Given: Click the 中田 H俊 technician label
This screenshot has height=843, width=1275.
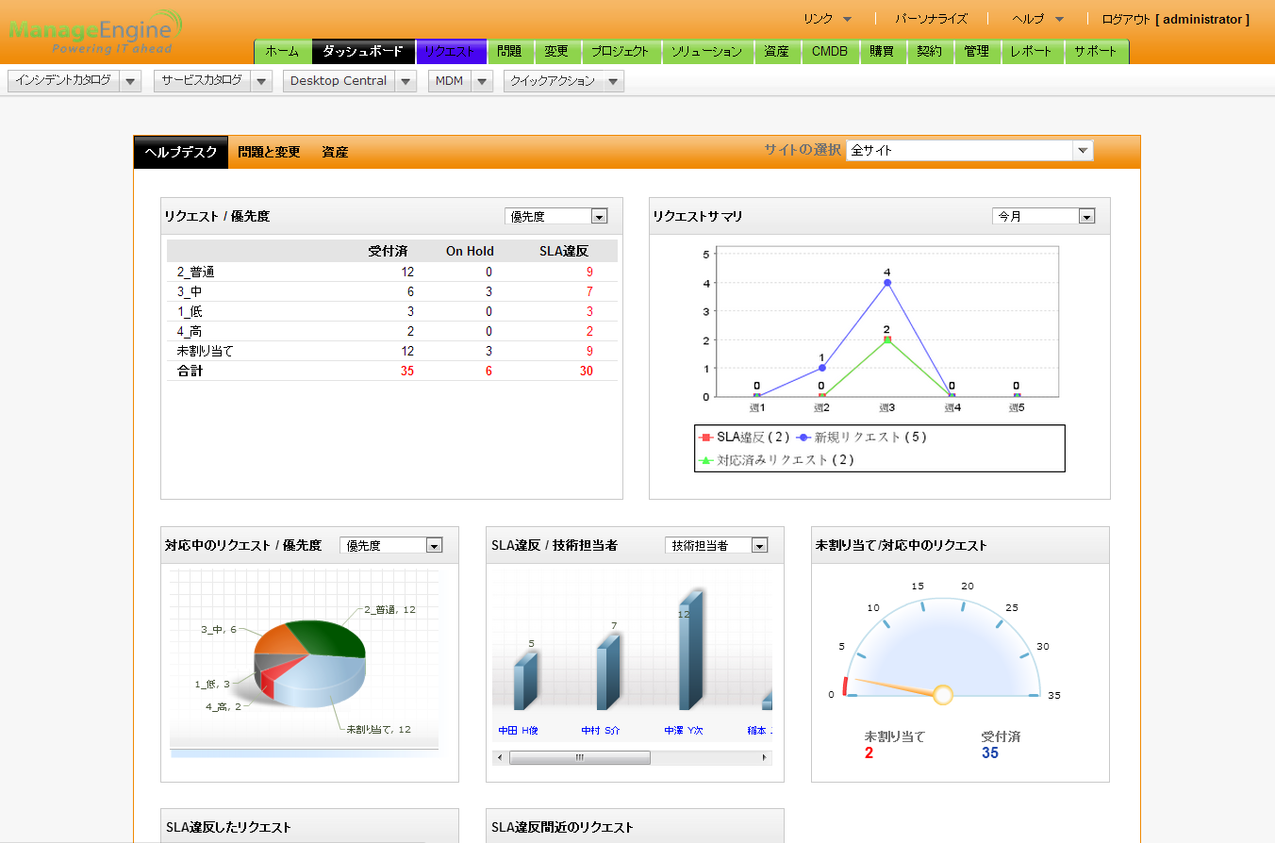Looking at the screenshot, I should pos(519,731).
